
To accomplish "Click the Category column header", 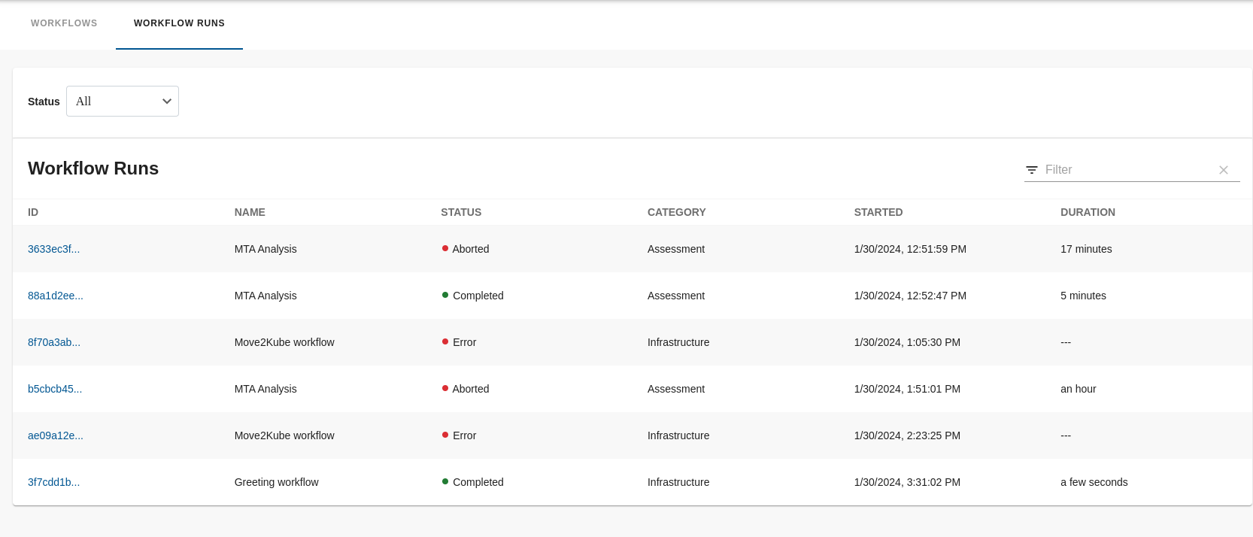I will pos(676,212).
